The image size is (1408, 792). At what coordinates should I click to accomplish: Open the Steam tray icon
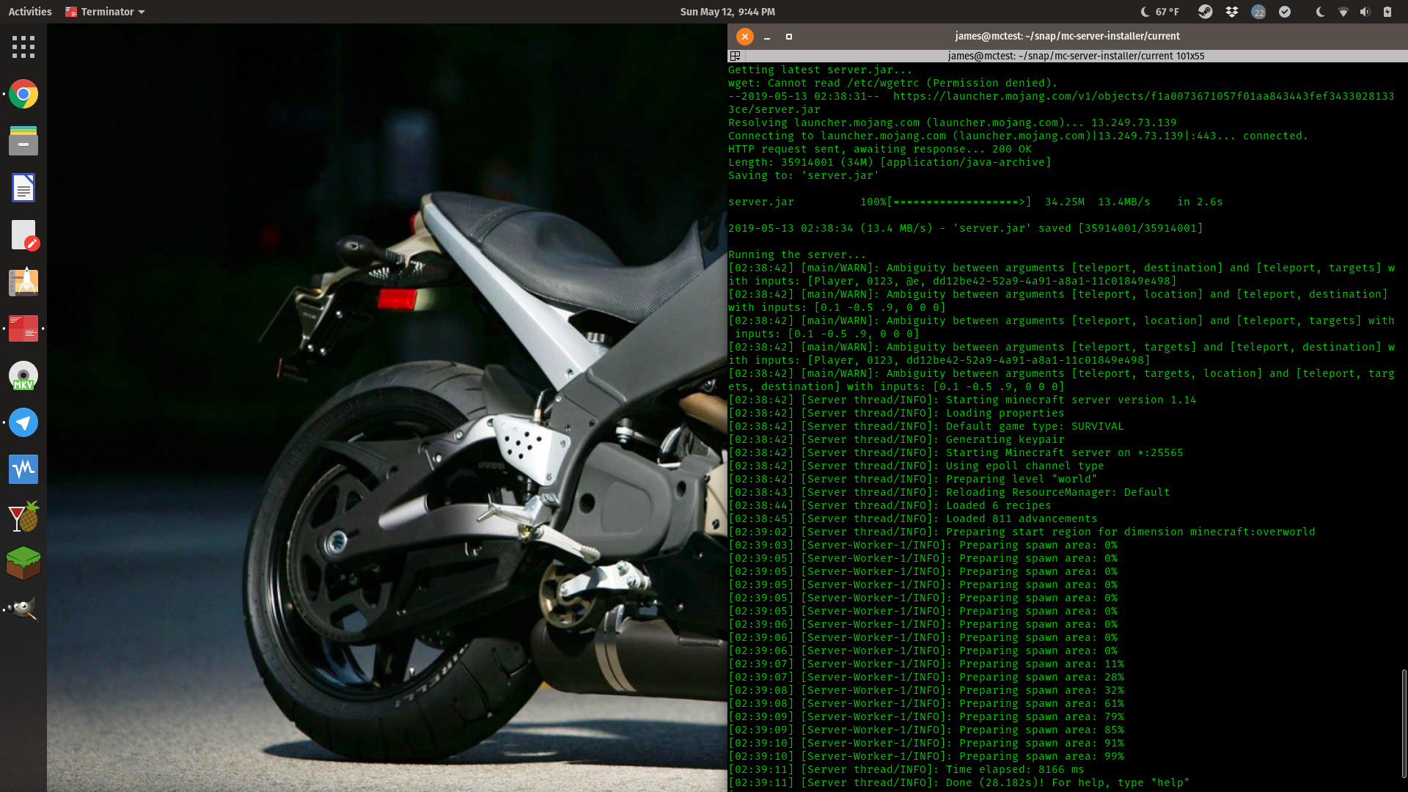(x=1205, y=12)
